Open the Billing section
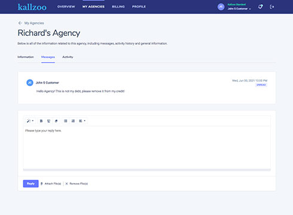The height and width of the screenshot is (215, 293). [x=118, y=7]
